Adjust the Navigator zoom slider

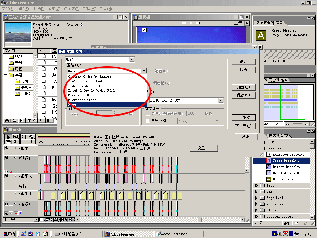pos(295,125)
